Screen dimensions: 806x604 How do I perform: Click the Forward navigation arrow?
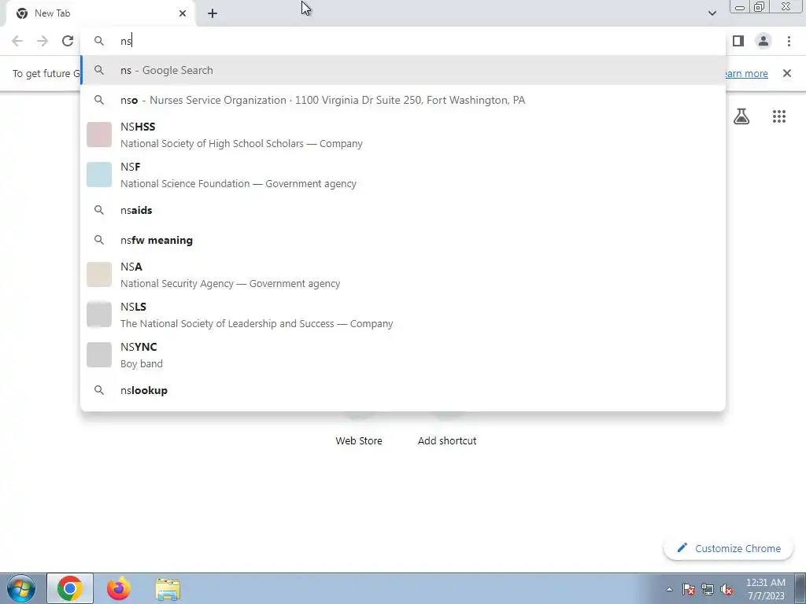(x=43, y=41)
